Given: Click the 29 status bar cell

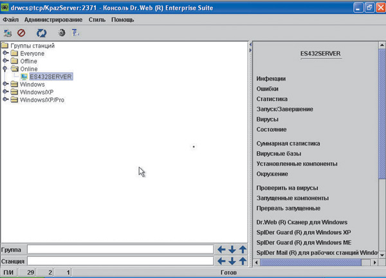Looking at the screenshot, I should click(x=28, y=272).
